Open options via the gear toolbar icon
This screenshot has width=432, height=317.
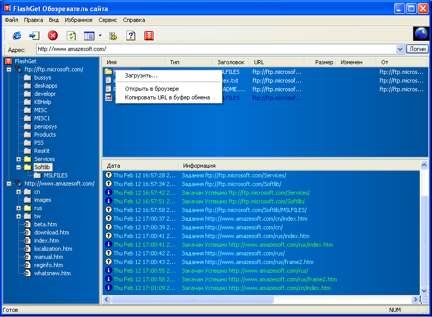coord(113,35)
